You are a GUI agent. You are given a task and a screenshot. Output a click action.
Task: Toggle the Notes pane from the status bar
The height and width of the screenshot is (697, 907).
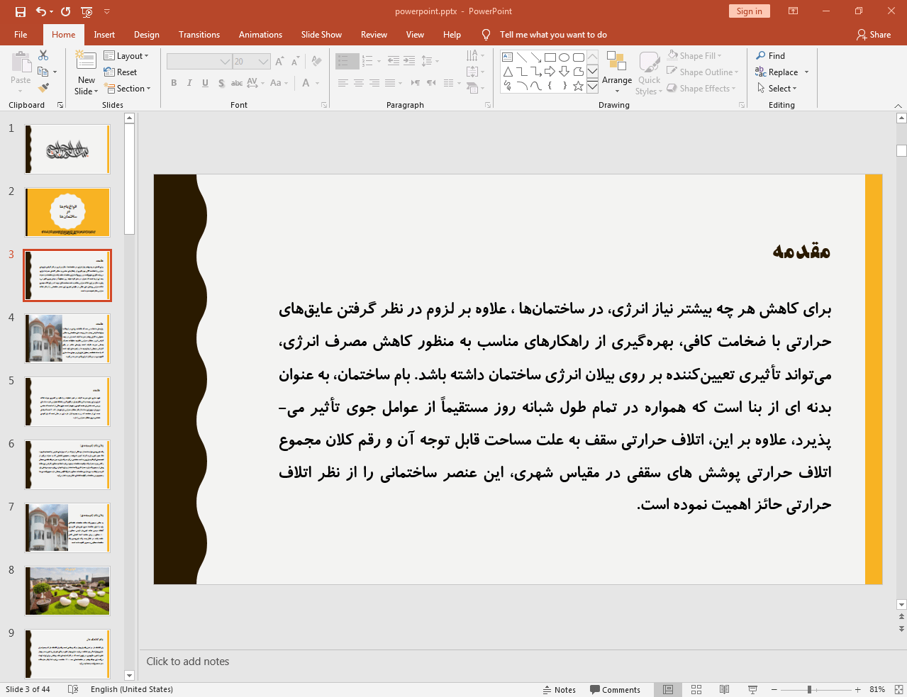click(560, 688)
